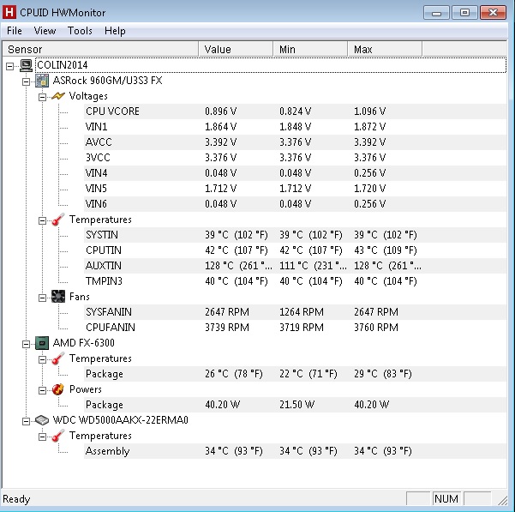Image resolution: width=515 pixels, height=512 pixels.
Task: Collapse the Fans group
Action: pyautogui.click(x=42, y=298)
